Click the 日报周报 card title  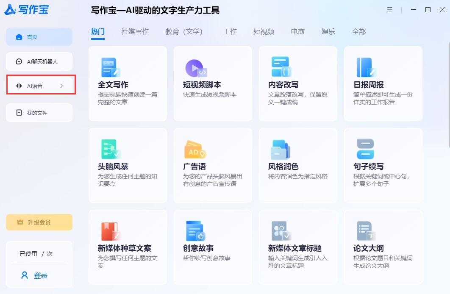coord(369,85)
